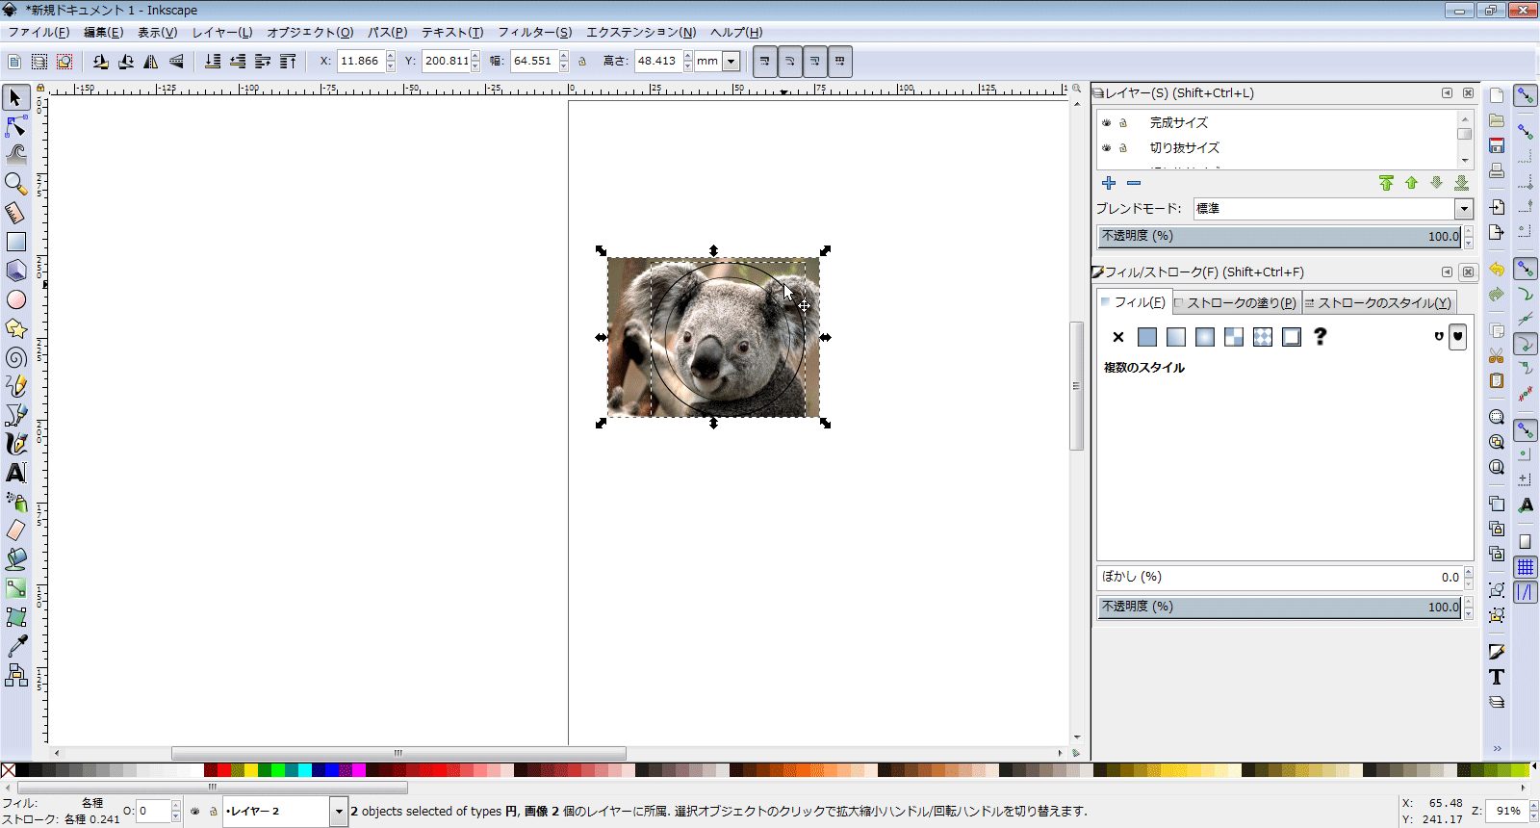The height and width of the screenshot is (828, 1540).
Task: Open the mm units dropdown
Action: [x=731, y=62]
